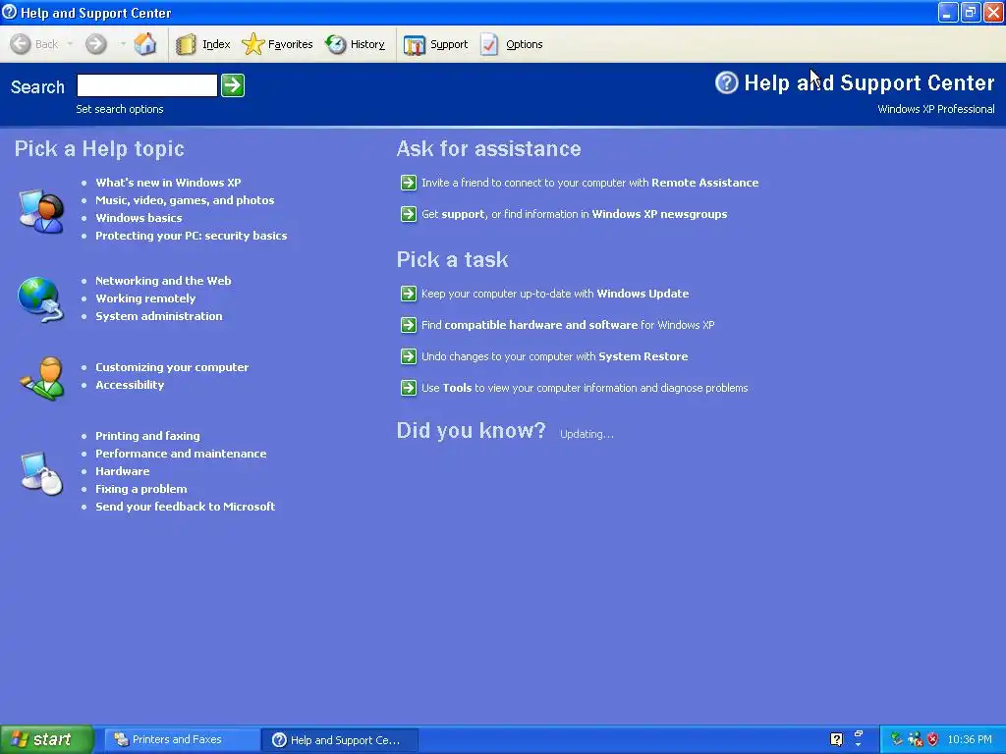Open Printing and faxing topic

click(x=147, y=436)
